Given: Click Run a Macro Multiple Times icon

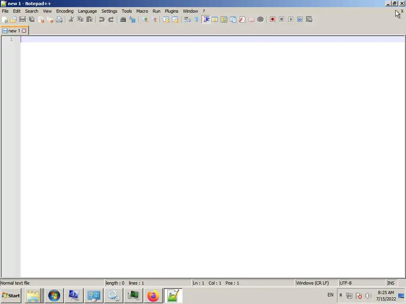Looking at the screenshot, I should point(300,20).
